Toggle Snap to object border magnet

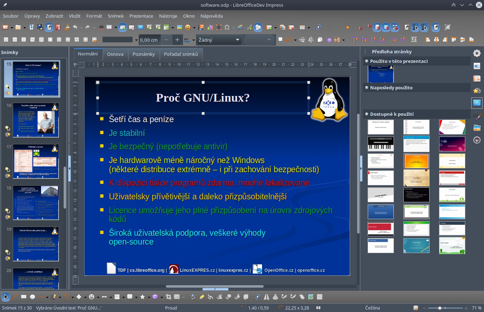(x=386, y=27)
